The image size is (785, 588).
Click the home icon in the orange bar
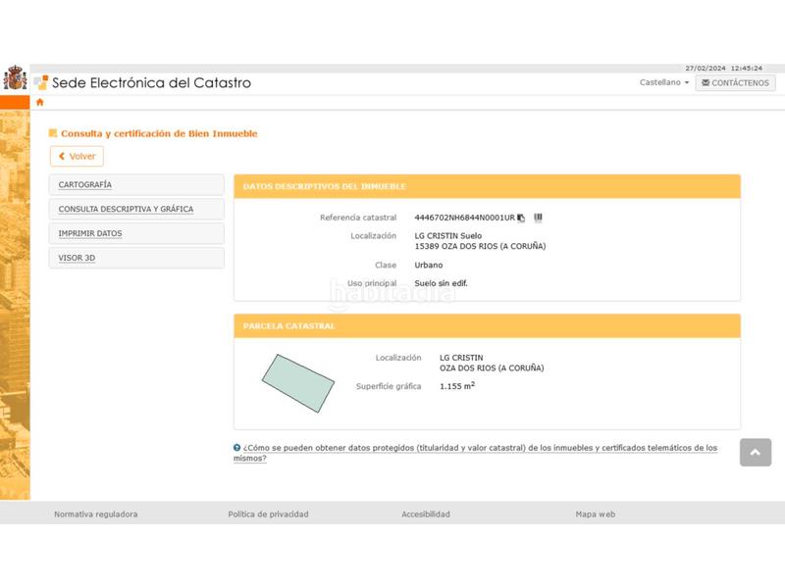40,102
